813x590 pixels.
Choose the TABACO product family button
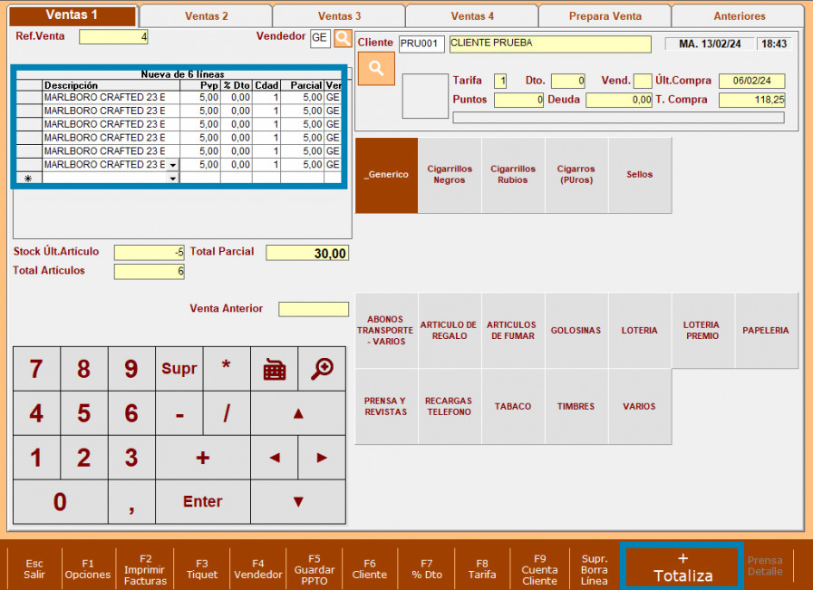pos(513,407)
